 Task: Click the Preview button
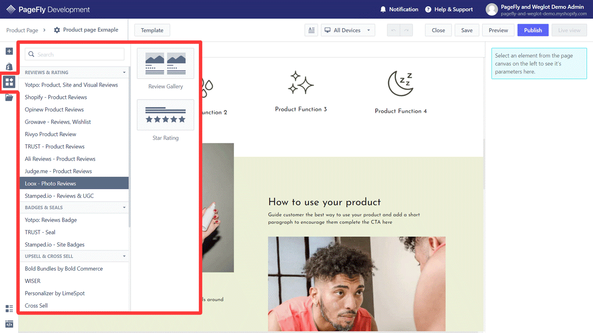[498, 30]
